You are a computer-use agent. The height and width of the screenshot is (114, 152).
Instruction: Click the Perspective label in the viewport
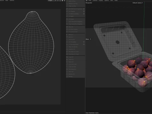tap(89, 3)
